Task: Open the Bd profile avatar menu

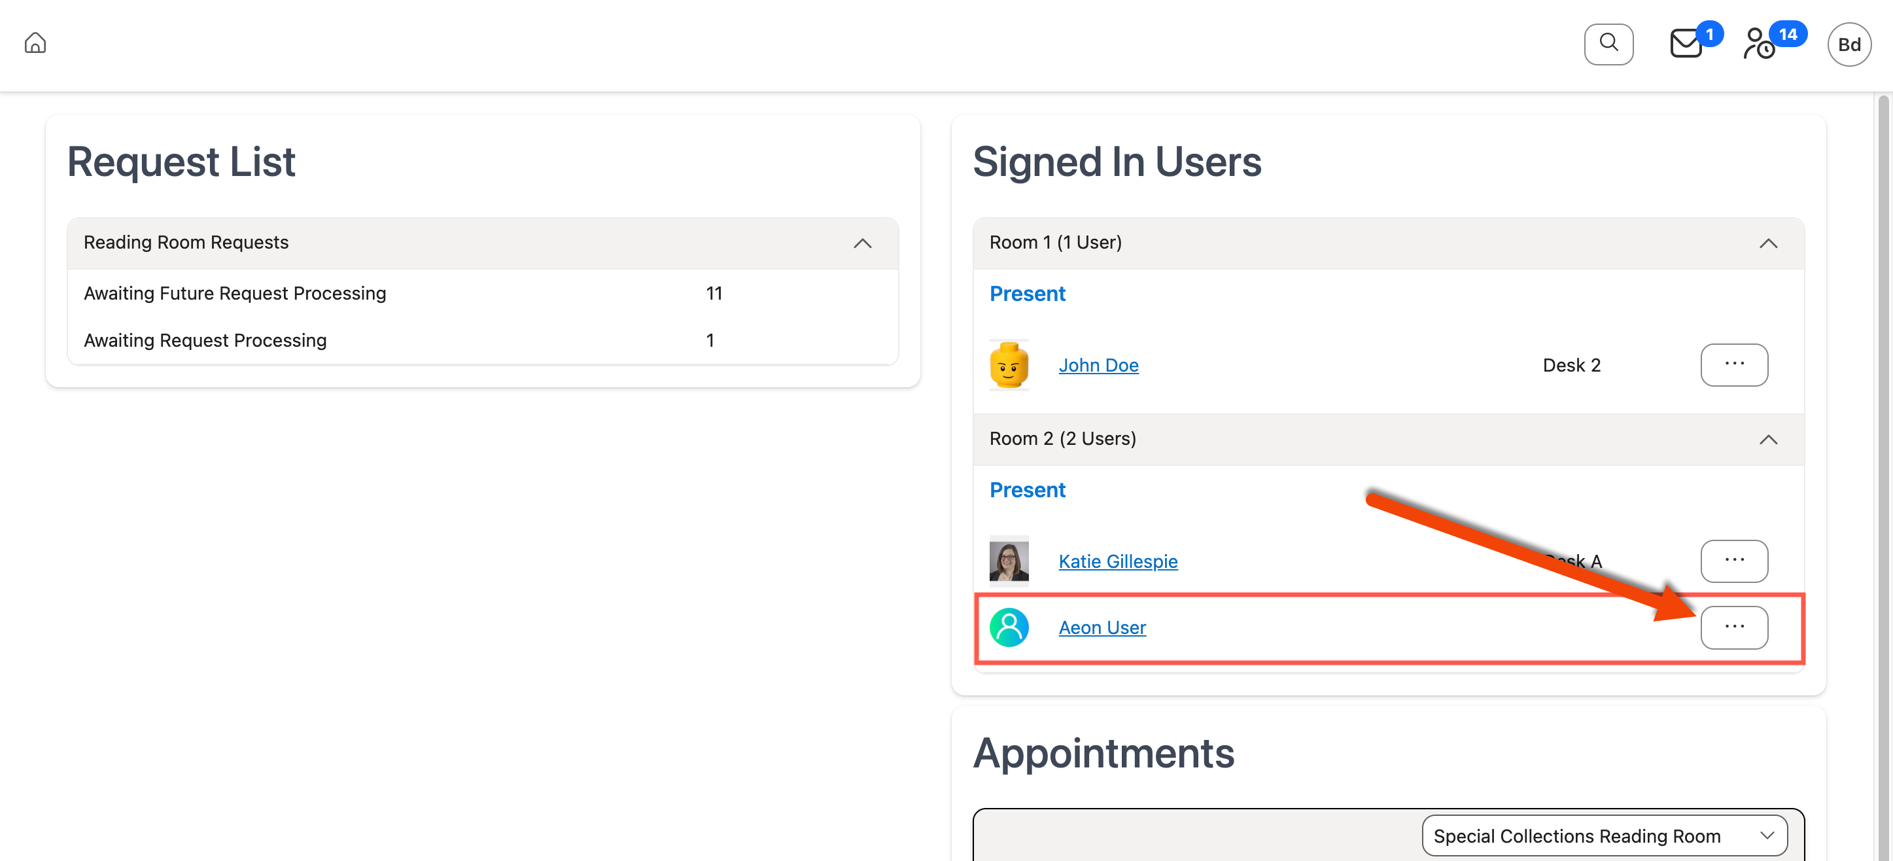Action: coord(1848,44)
